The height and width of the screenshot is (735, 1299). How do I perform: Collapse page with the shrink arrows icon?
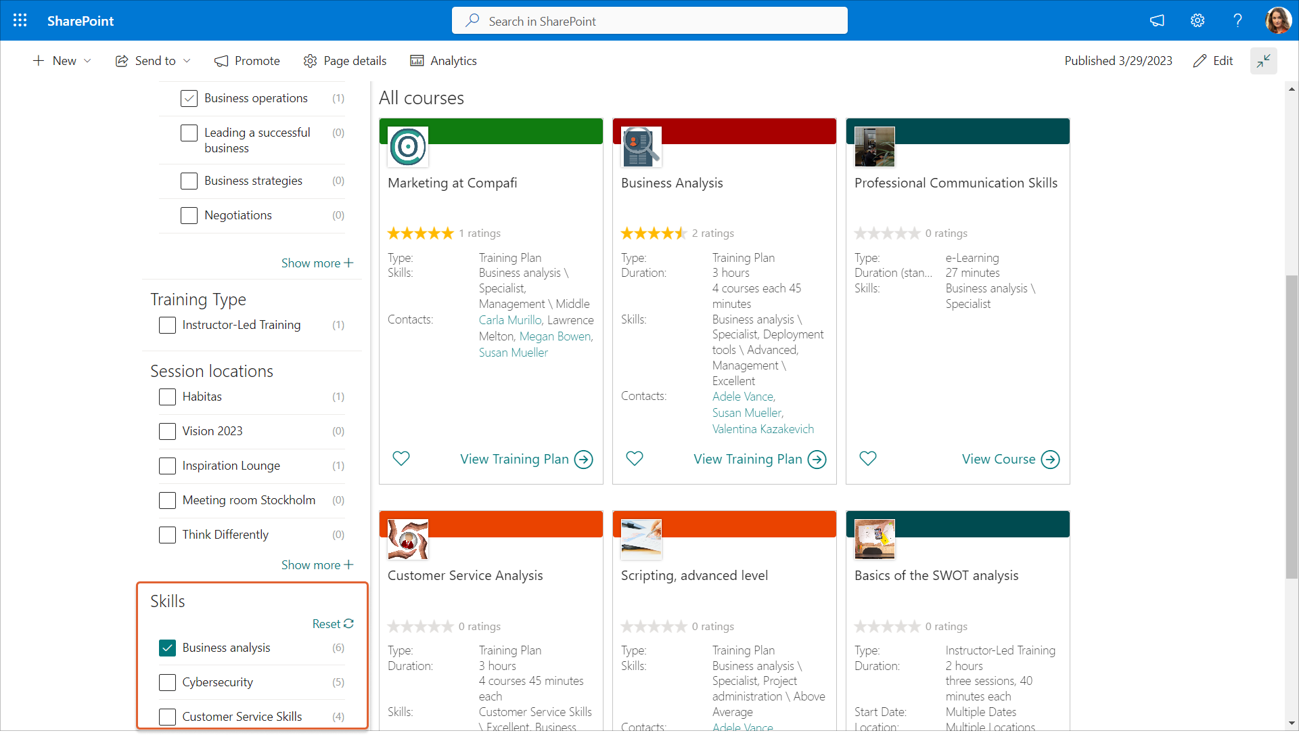pos(1263,61)
